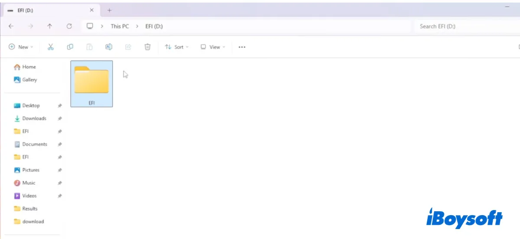Click the Copy icon in toolbar

pos(70,47)
